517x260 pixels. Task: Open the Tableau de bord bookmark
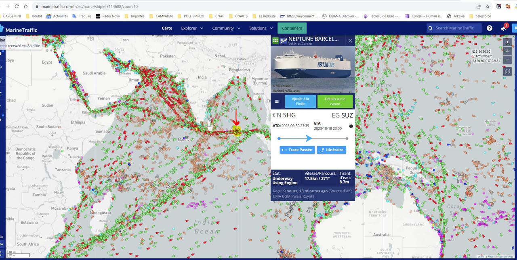tap(382, 16)
